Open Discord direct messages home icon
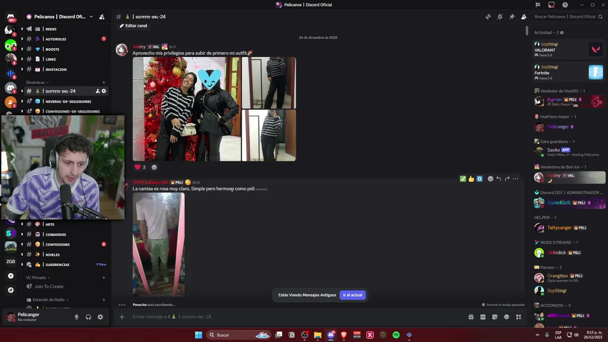608x342 pixels. point(10,17)
